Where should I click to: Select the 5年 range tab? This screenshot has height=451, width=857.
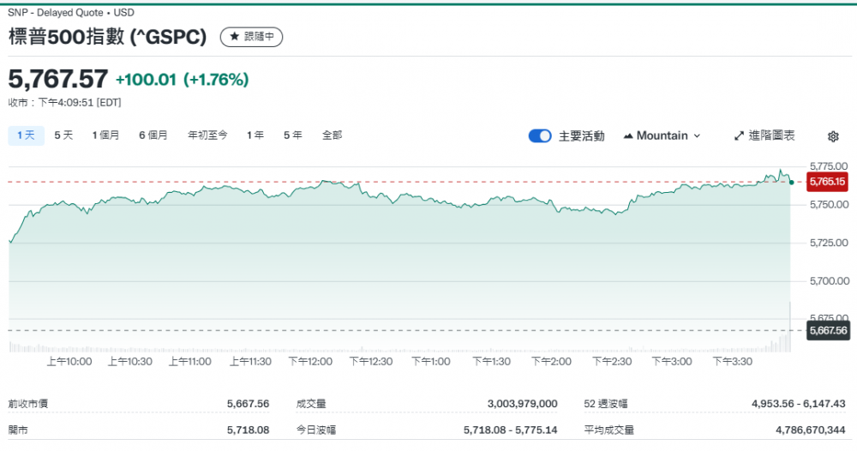coord(292,135)
